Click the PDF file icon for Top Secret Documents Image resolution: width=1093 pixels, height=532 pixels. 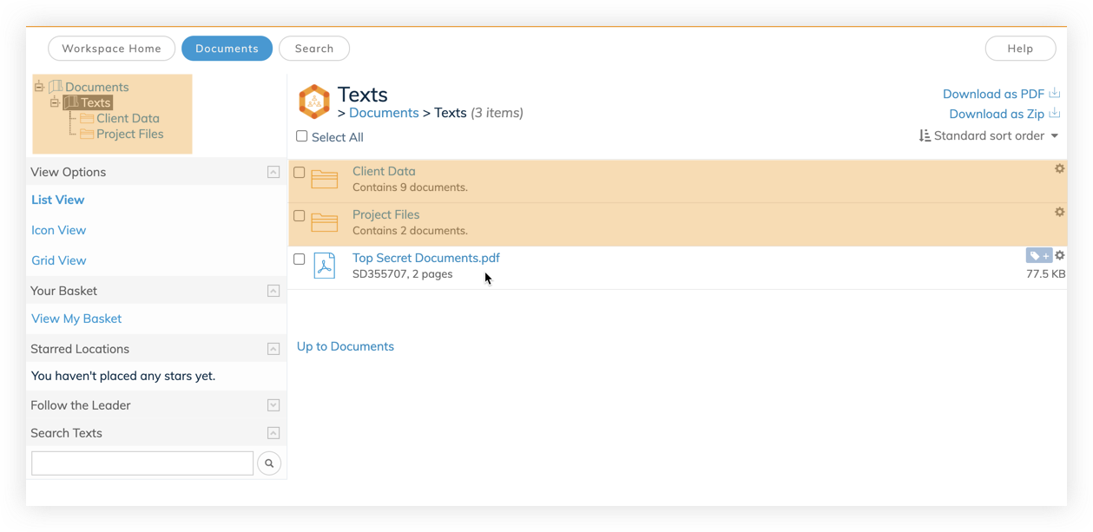click(325, 266)
